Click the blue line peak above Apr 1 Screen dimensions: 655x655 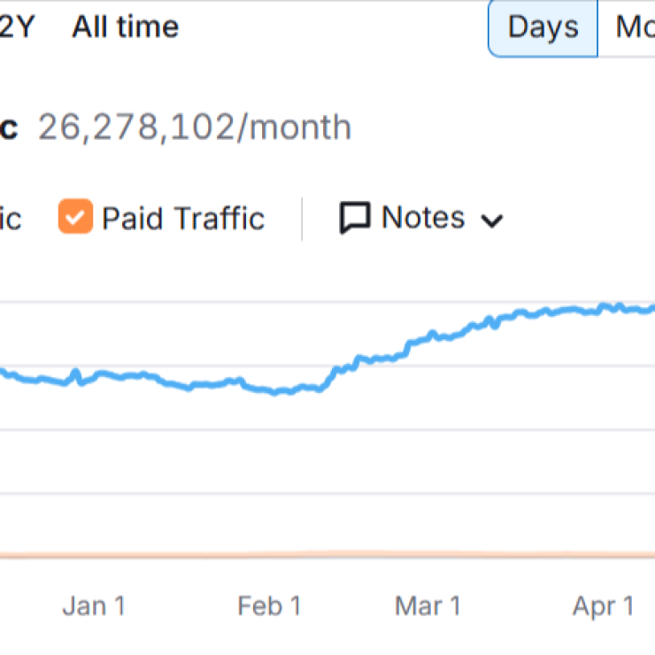pyautogui.click(x=605, y=306)
